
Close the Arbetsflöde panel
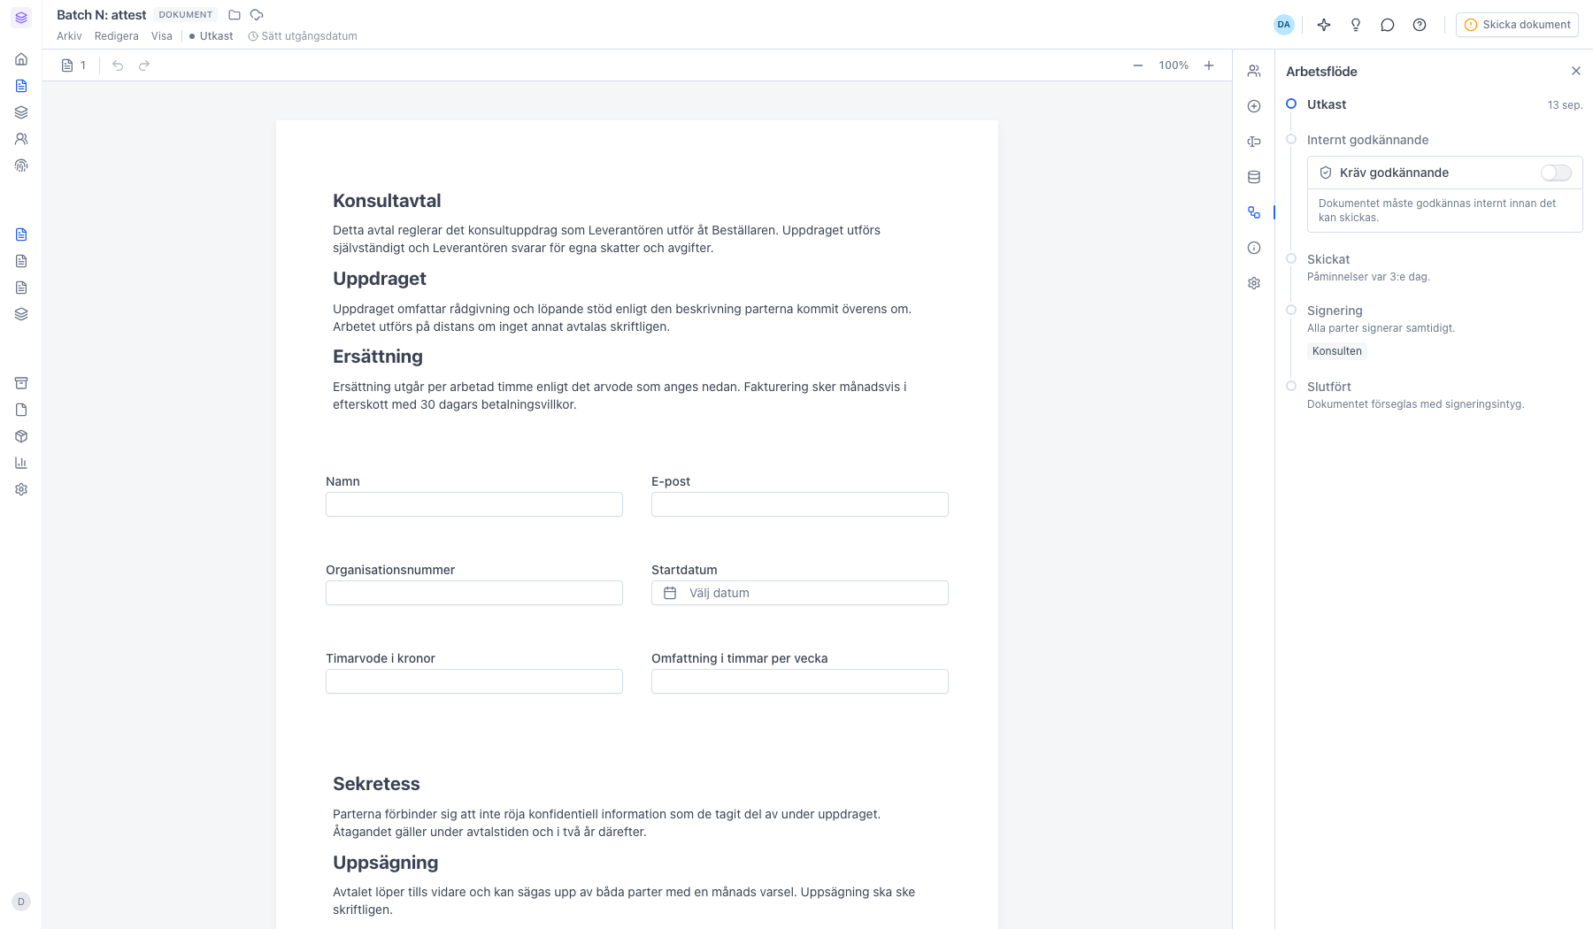(1576, 71)
